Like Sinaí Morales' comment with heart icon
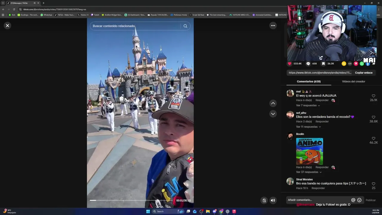Image resolution: width=382 pixels, height=215 pixels. coord(373,184)
